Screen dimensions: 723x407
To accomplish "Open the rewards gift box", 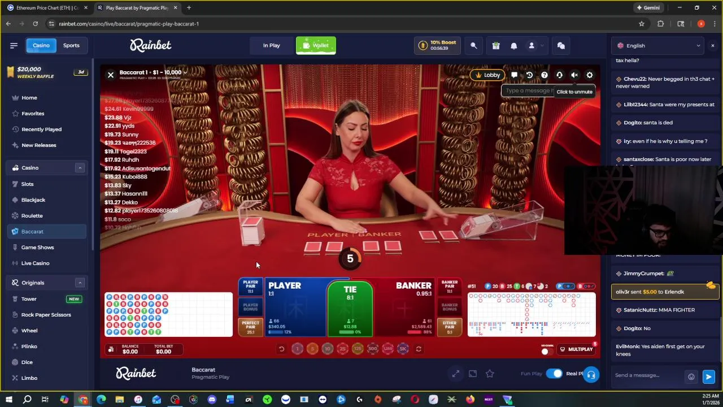I will pos(495,45).
